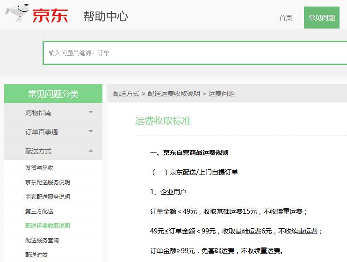Open the 订单百事通 category
The image size is (347, 262).
click(53, 132)
